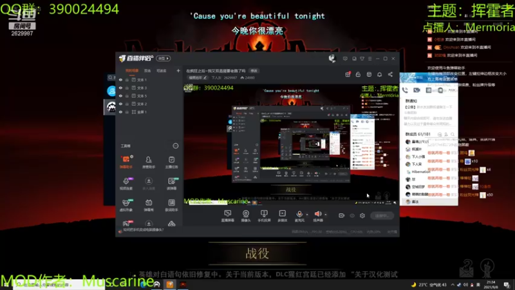Open the notification bell in room header
Image resolution: width=515 pixels, height=290 pixels.
coord(379,74)
